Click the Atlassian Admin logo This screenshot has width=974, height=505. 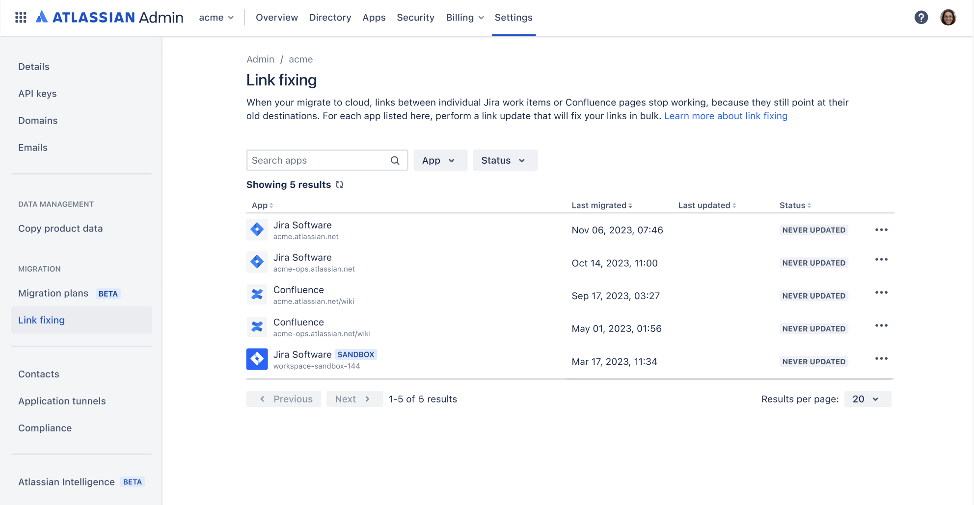109,18
